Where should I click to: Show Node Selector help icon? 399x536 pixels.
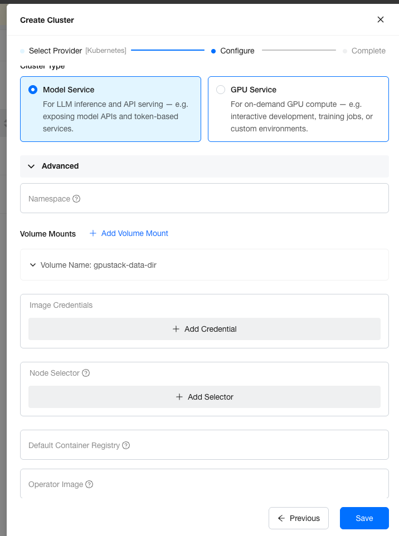click(86, 373)
